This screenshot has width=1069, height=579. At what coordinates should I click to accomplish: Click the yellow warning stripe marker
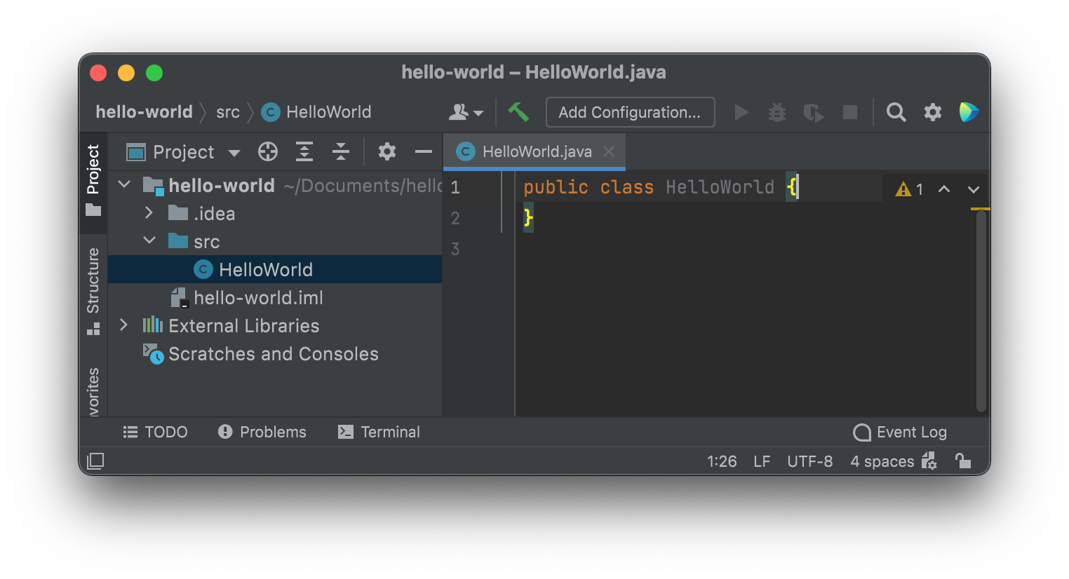[981, 208]
